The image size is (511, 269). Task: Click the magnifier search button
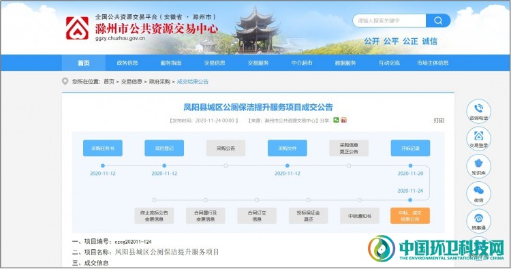coord(438,21)
